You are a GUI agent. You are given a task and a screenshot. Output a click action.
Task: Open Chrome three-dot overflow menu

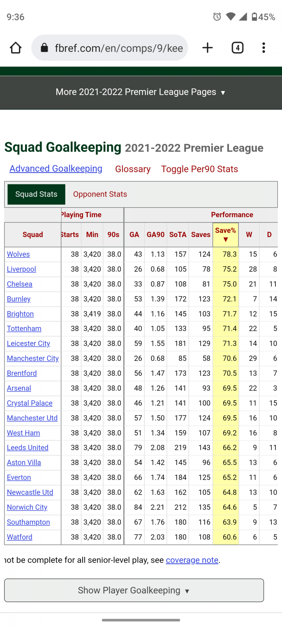click(x=264, y=48)
